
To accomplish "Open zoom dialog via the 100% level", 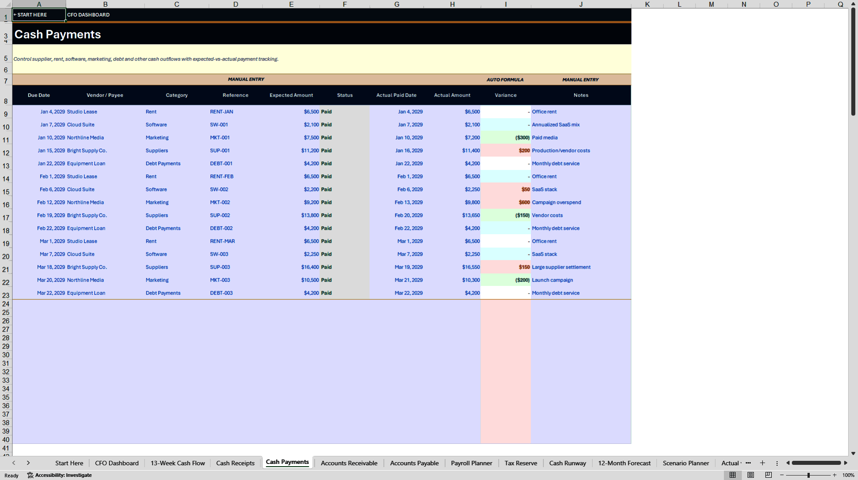I will (x=848, y=475).
